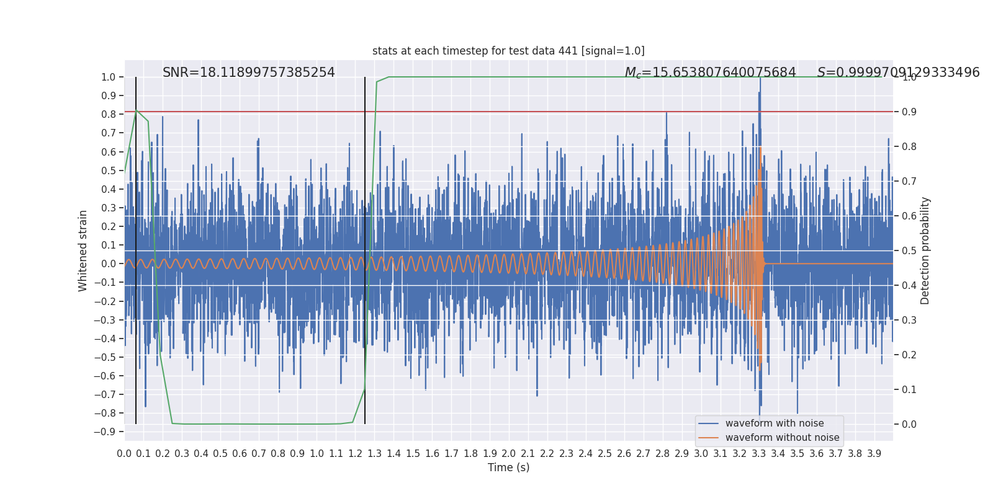Screen dimensions: 993x496
Task: Select the SNR=18.11 annotation text
Action: (248, 73)
